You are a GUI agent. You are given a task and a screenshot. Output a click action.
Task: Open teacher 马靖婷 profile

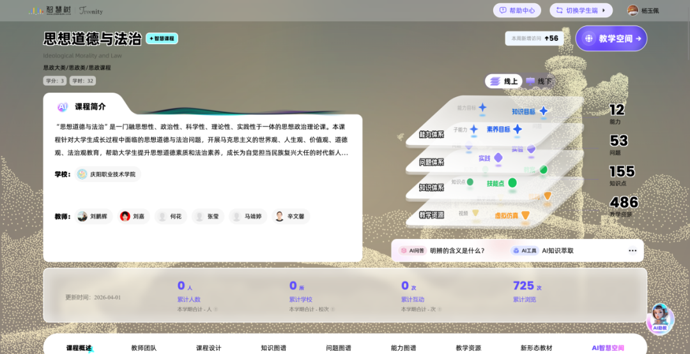(248, 216)
